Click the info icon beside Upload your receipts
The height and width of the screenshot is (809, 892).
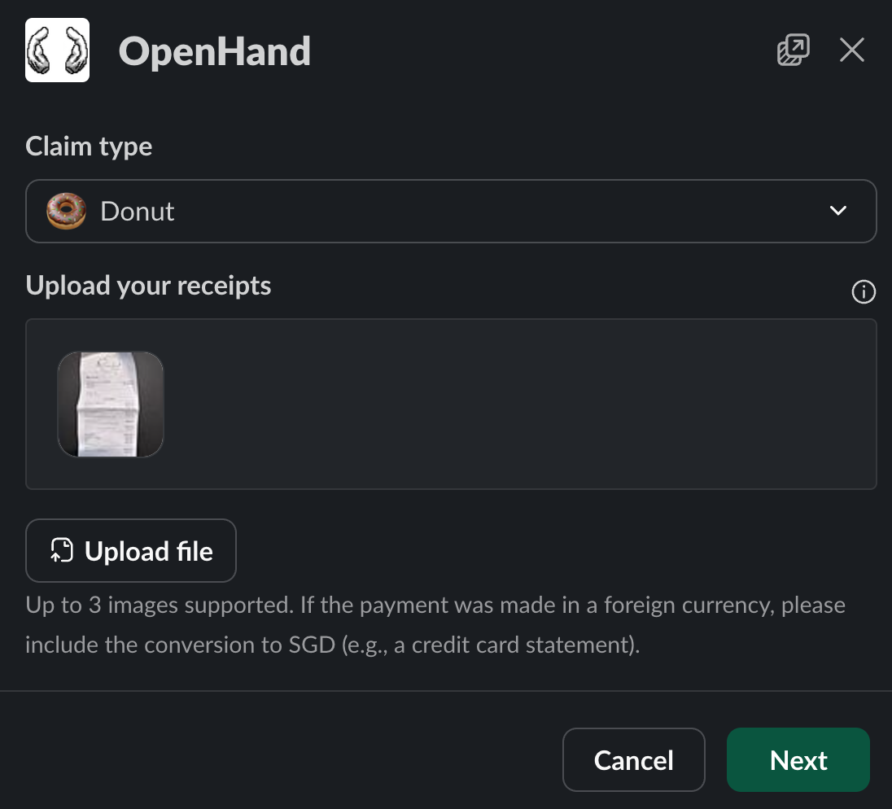click(x=864, y=291)
